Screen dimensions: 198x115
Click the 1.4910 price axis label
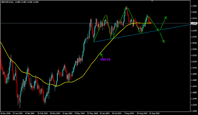[x=194, y=68]
